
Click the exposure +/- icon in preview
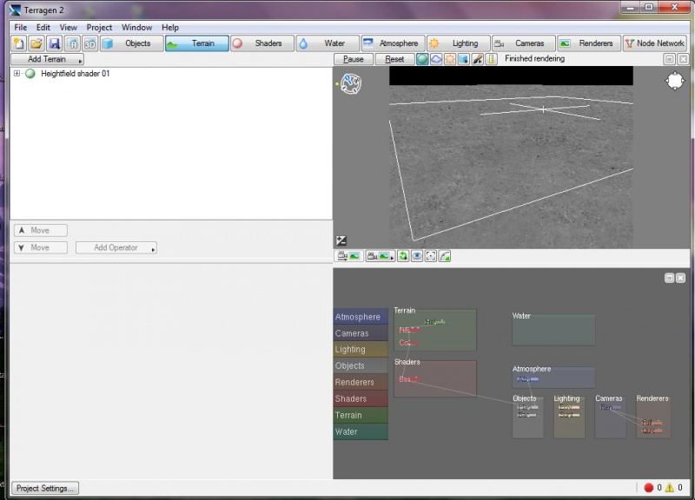click(341, 240)
